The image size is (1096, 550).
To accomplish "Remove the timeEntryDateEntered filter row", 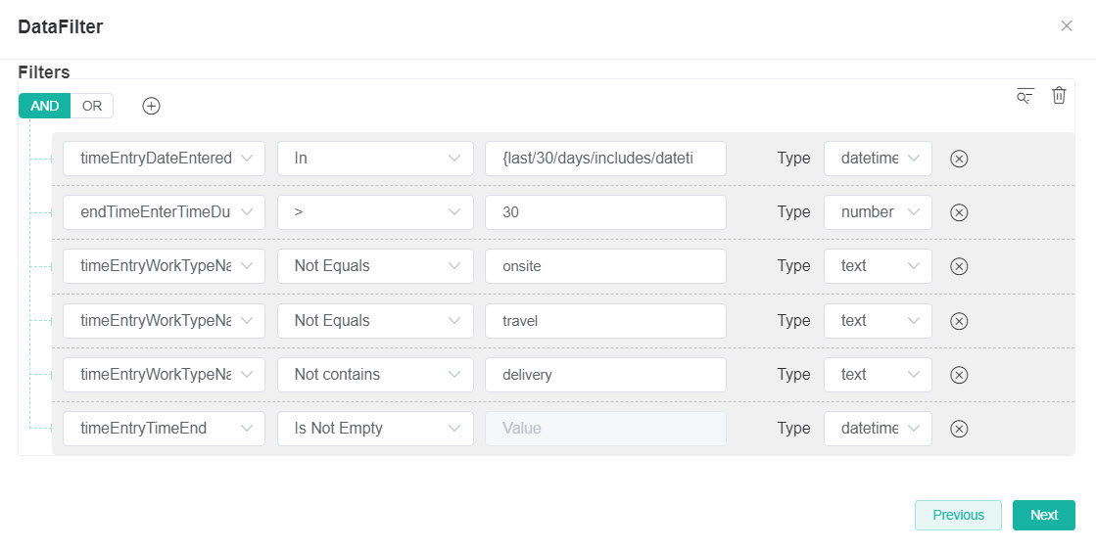I will (959, 159).
